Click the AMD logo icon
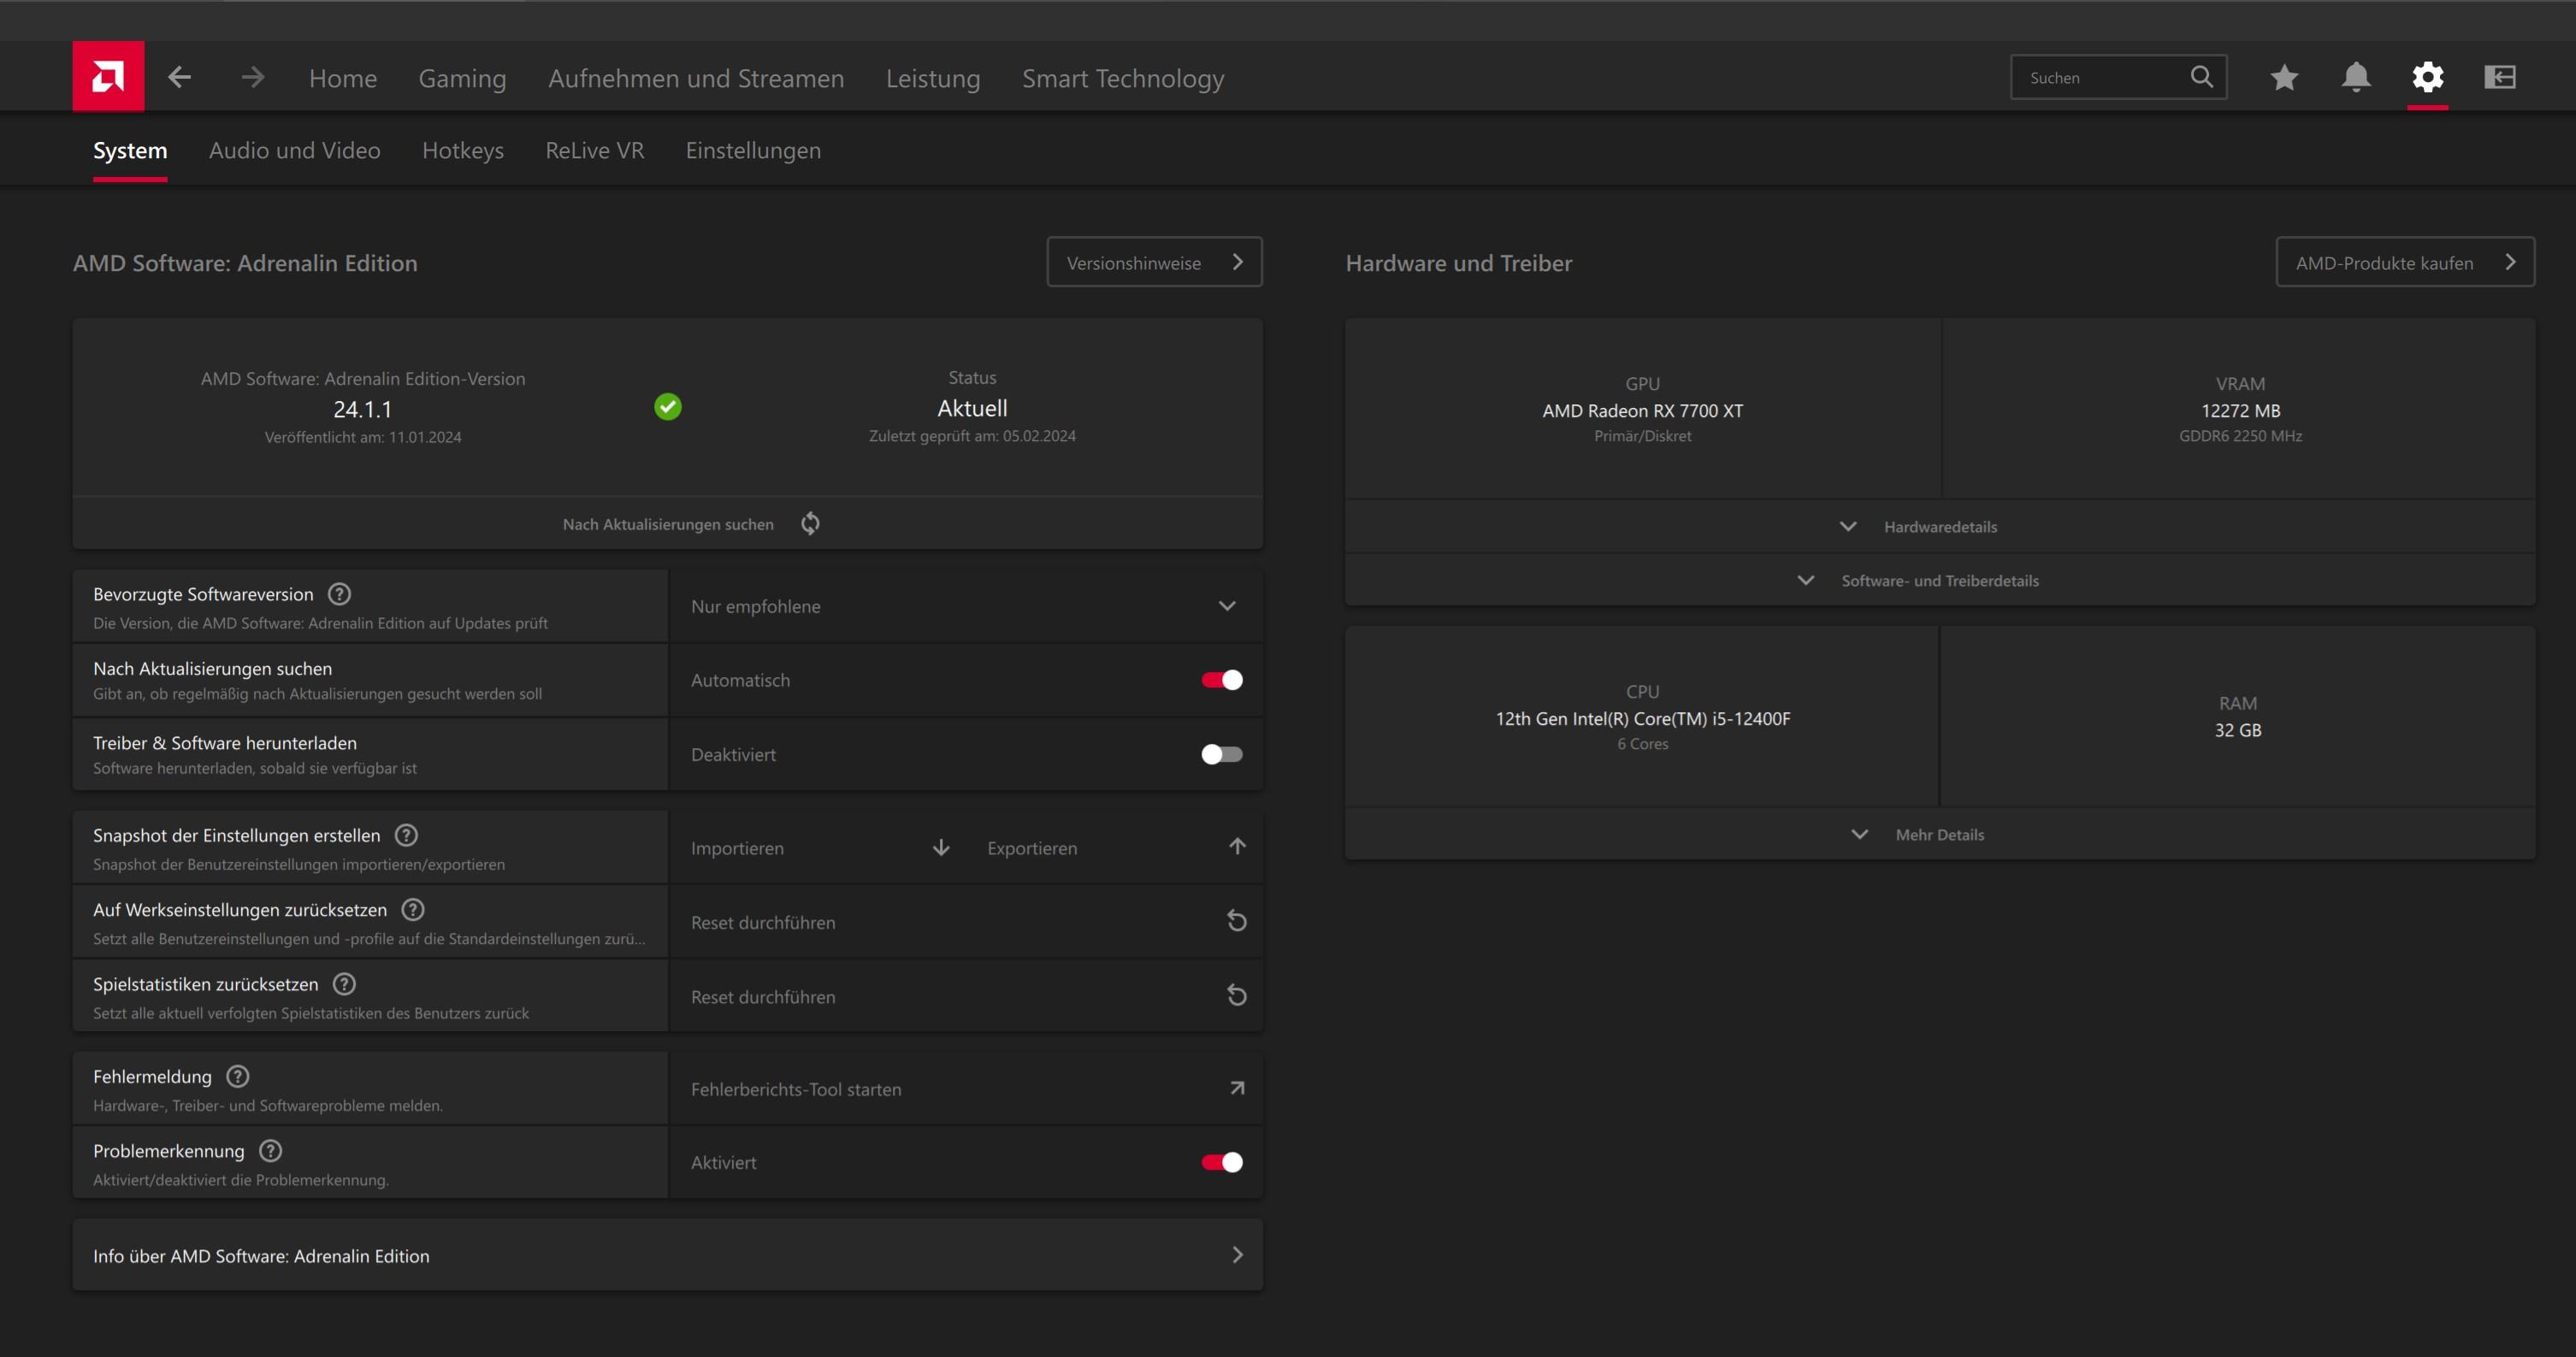2576x1357 pixels. pyautogui.click(x=108, y=76)
